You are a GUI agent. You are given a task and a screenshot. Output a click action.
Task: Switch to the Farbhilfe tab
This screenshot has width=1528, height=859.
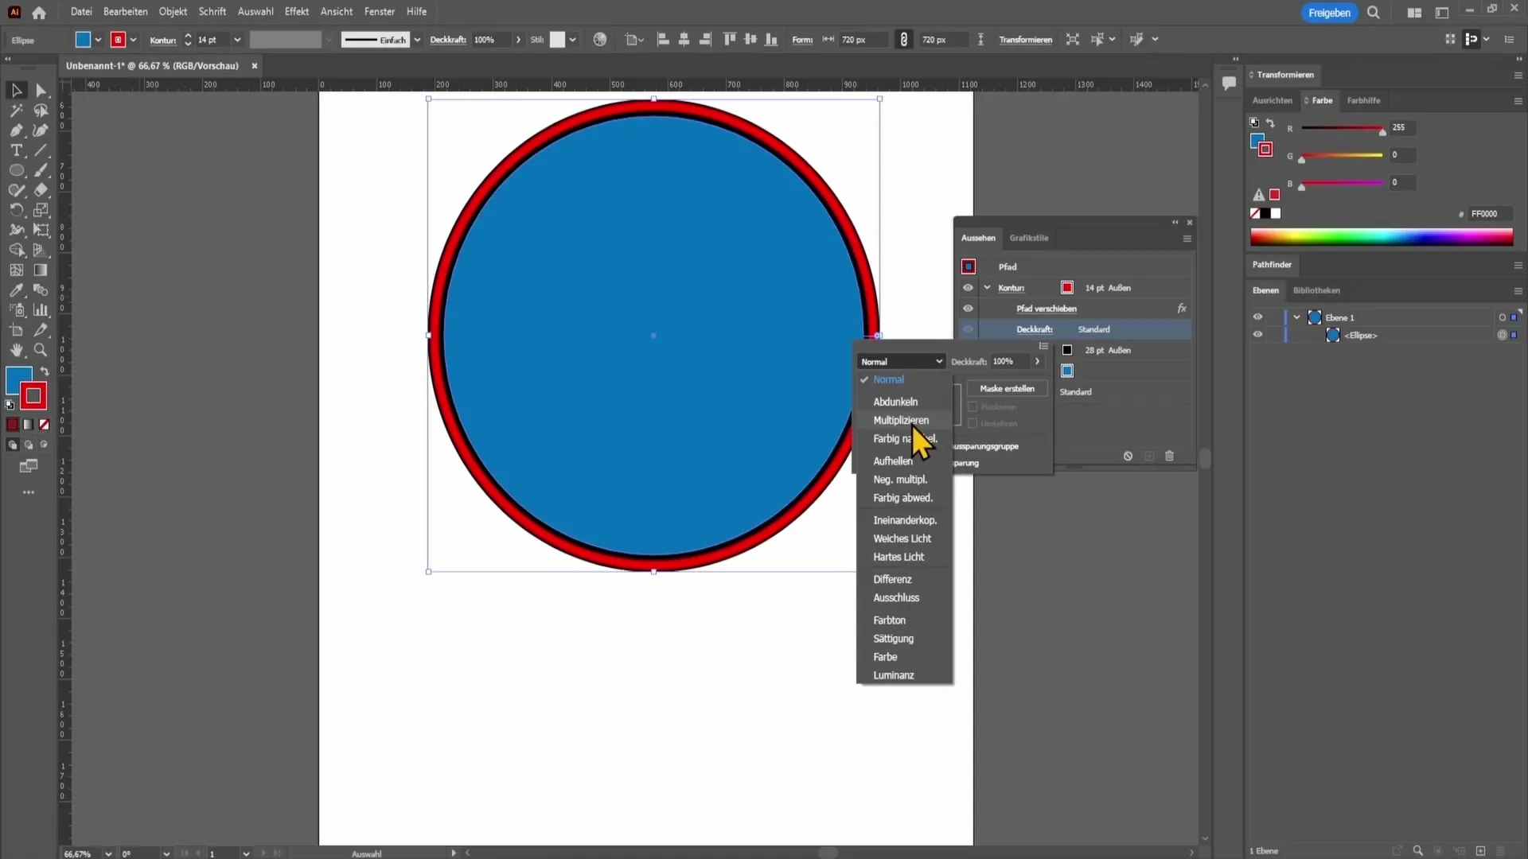1363,100
